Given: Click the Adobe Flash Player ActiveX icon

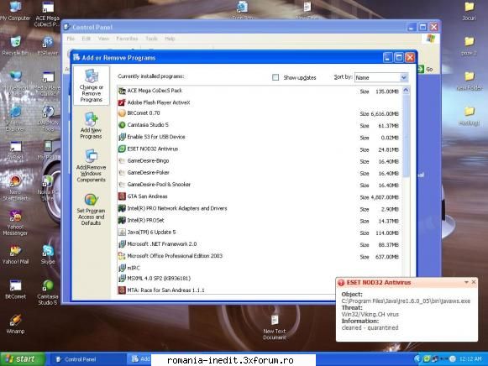Looking at the screenshot, I should pyautogui.click(x=122, y=102).
